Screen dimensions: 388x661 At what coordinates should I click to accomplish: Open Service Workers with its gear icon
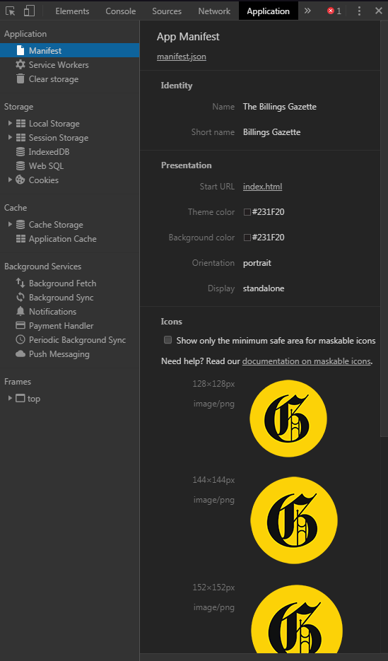point(20,64)
